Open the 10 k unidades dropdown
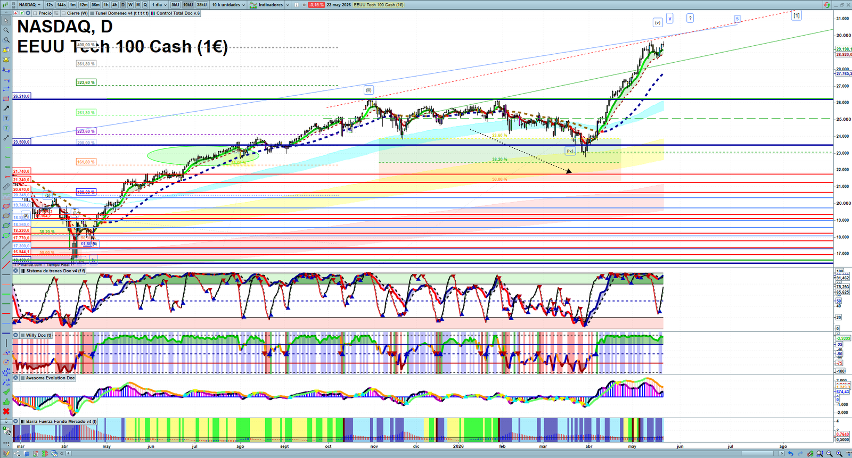Viewport: 852px width, 458px height. point(228,5)
